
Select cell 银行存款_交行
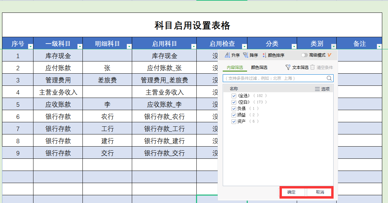(164, 153)
